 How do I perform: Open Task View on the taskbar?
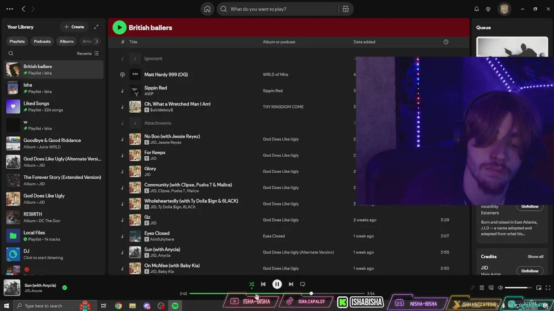point(103,306)
